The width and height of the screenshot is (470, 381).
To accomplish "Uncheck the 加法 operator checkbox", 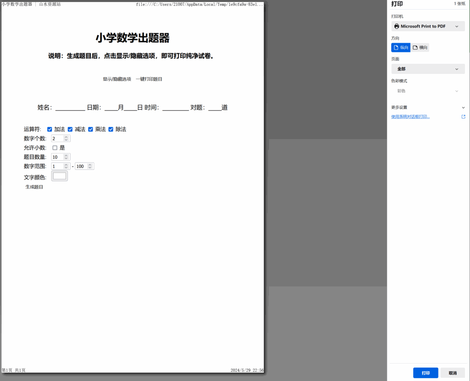I will [x=50, y=129].
